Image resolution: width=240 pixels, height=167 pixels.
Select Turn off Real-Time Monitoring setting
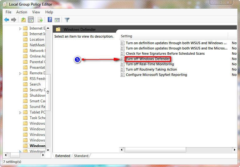click(x=150, y=64)
